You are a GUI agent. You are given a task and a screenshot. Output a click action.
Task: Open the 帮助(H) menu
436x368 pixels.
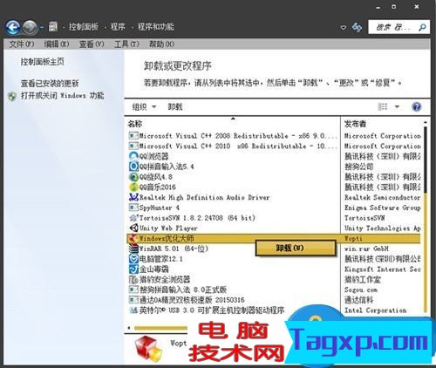pyautogui.click(x=161, y=44)
